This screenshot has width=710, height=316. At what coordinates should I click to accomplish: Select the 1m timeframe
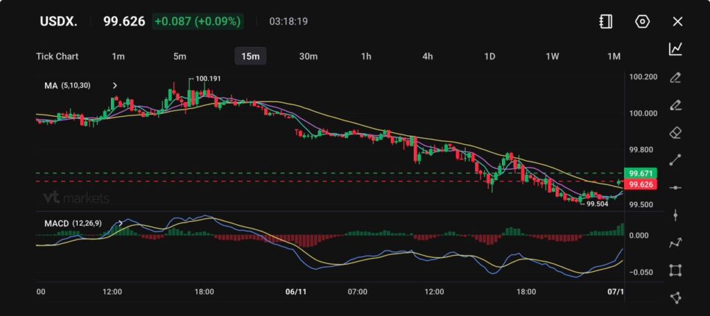click(118, 56)
